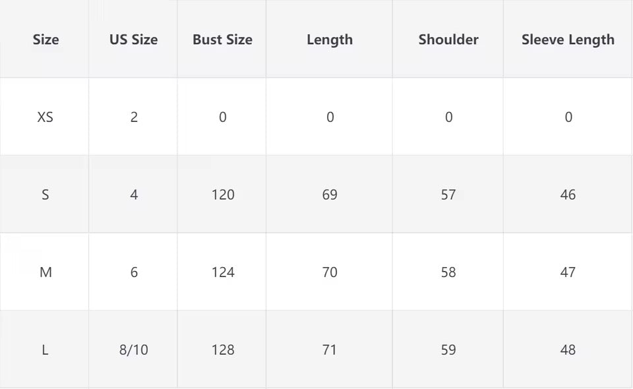
Task: Select the XS size row label
Action: pyautogui.click(x=45, y=117)
